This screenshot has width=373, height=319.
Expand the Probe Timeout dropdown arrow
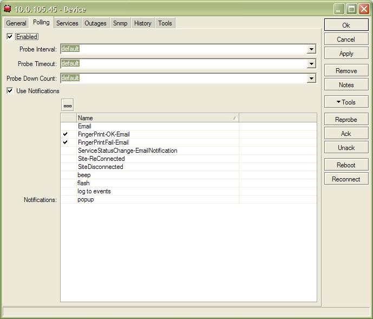click(311, 64)
